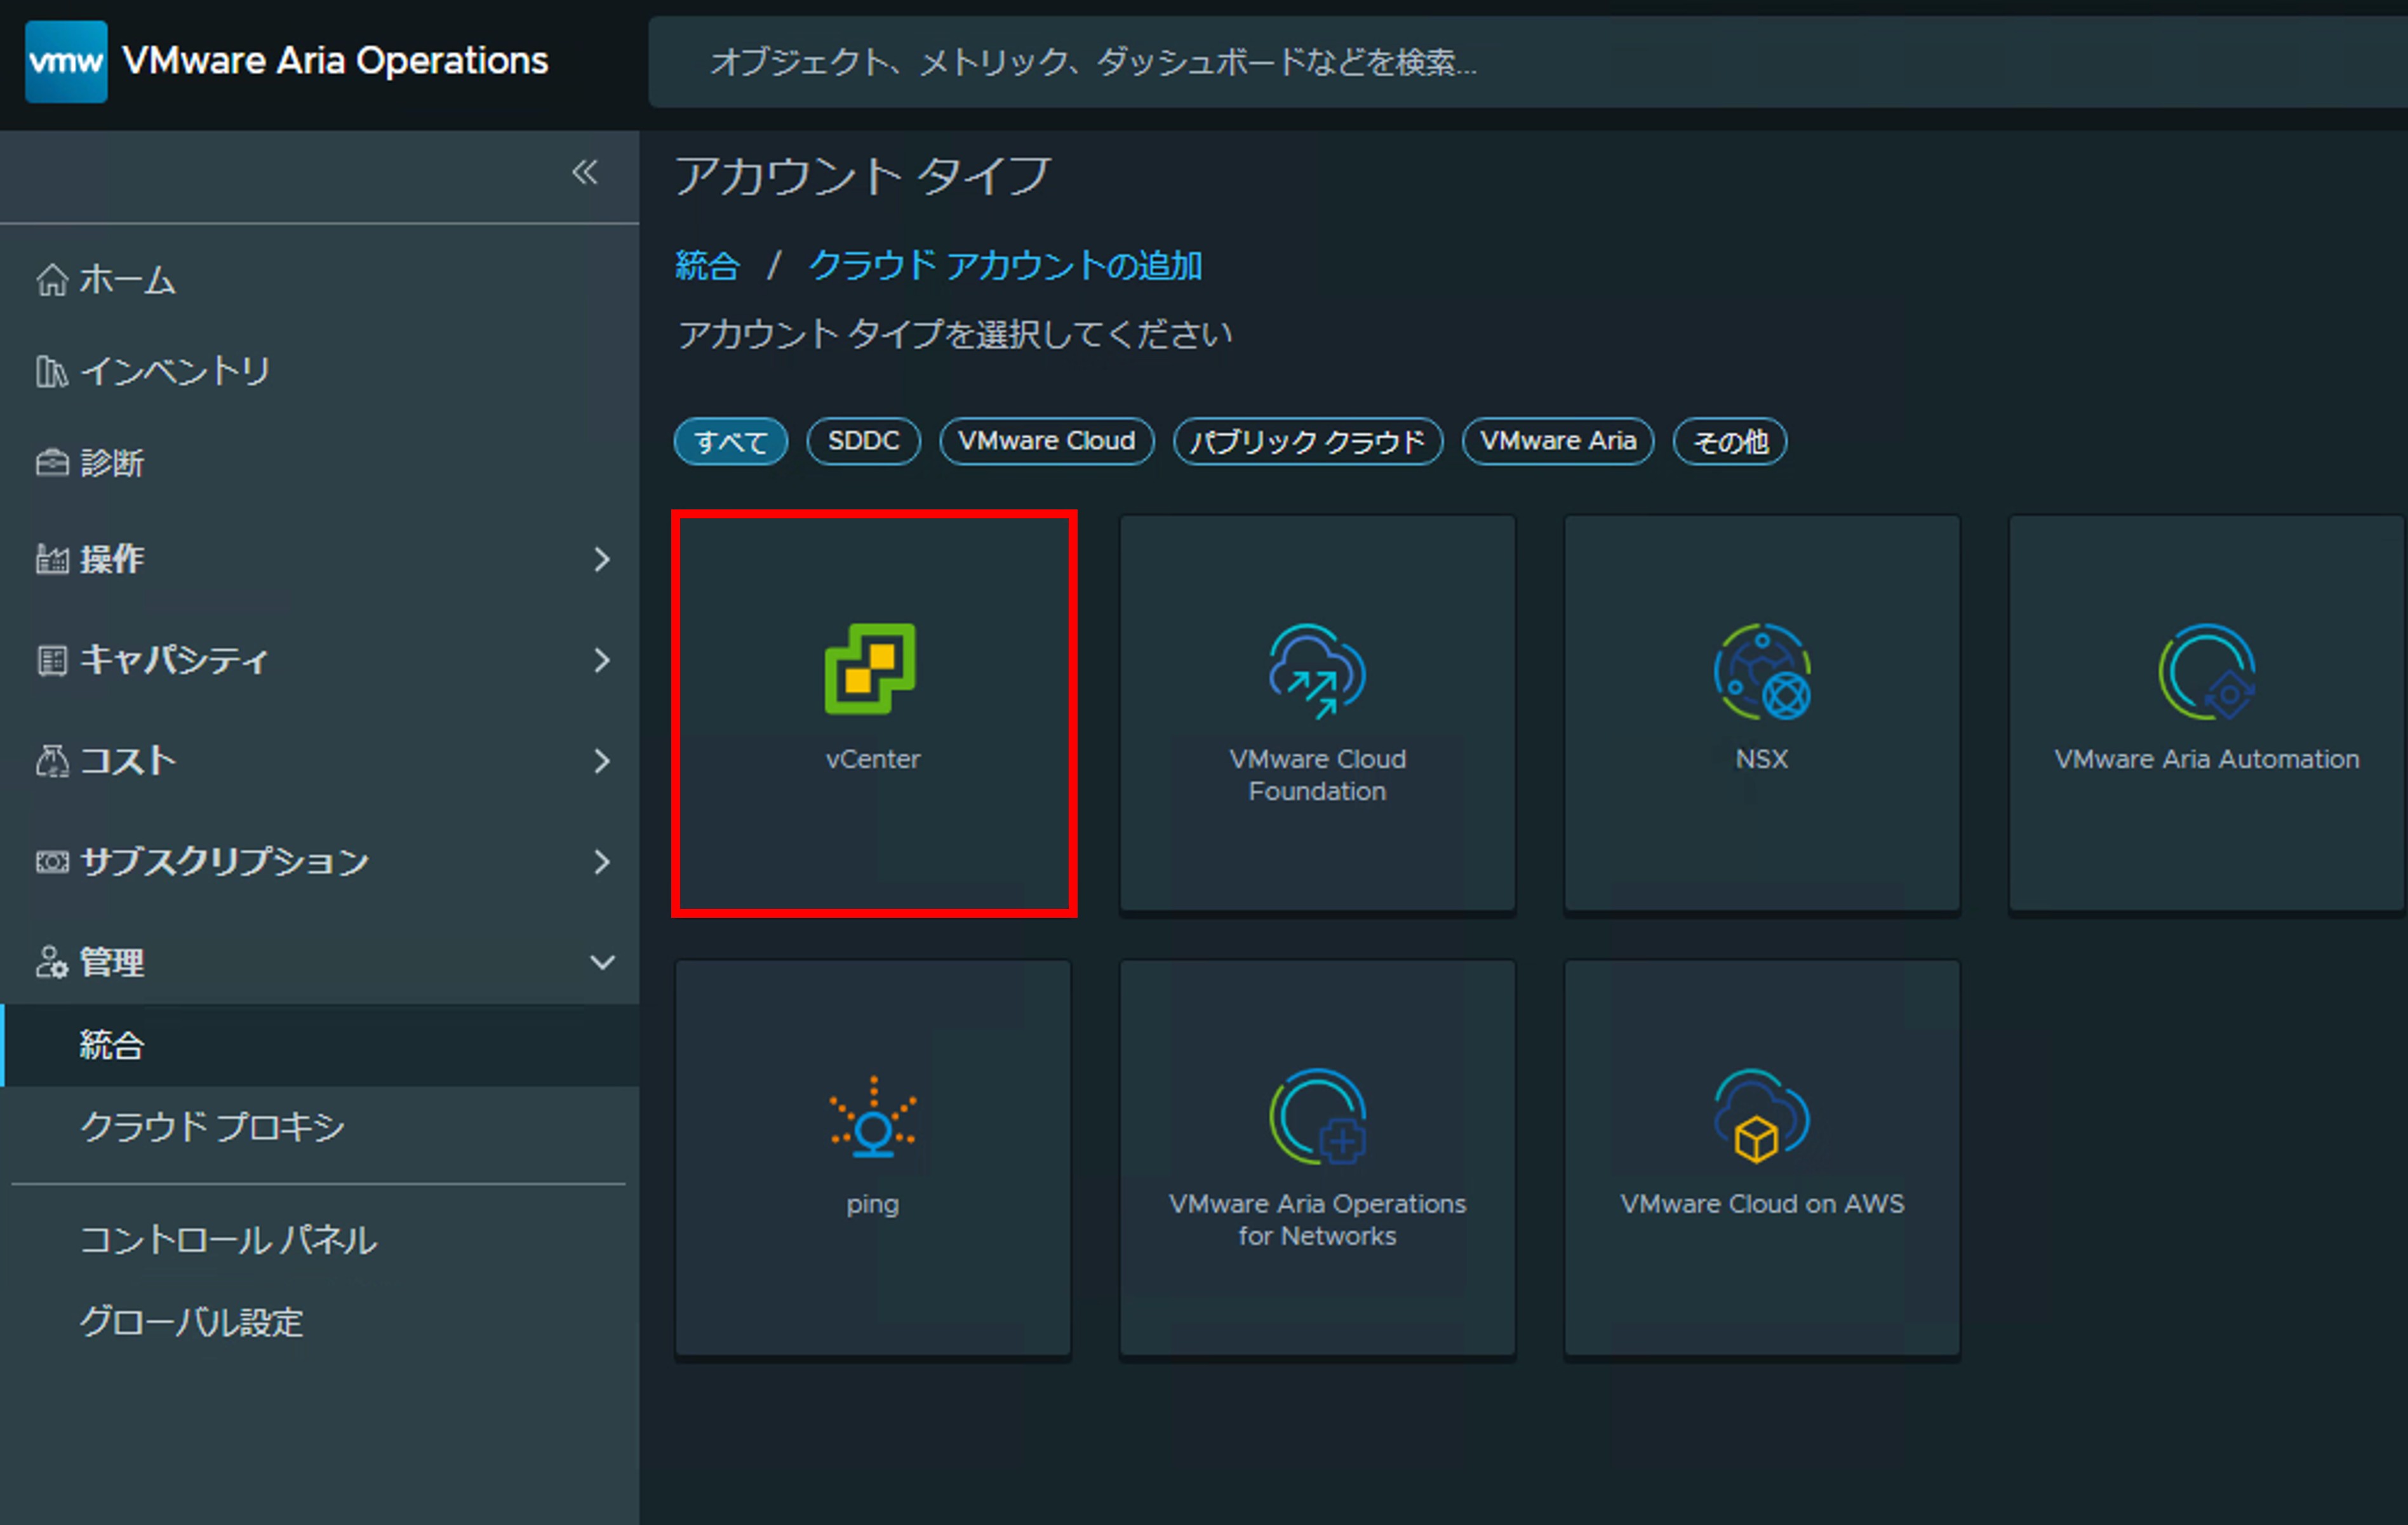This screenshot has width=2408, height=1525.
Task: Filter account types by その他
Action: tap(1730, 441)
